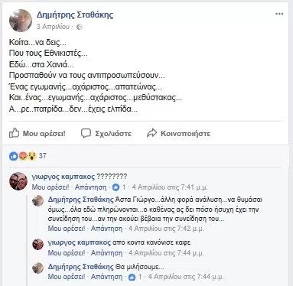Click the share arrow icon next to Κοινοποιήστε
This screenshot has height=286, width=293.
(151, 133)
